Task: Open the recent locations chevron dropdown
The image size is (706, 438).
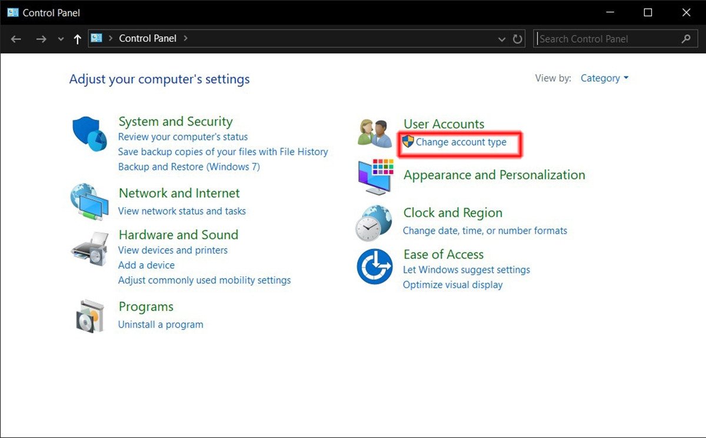Action: pos(61,38)
